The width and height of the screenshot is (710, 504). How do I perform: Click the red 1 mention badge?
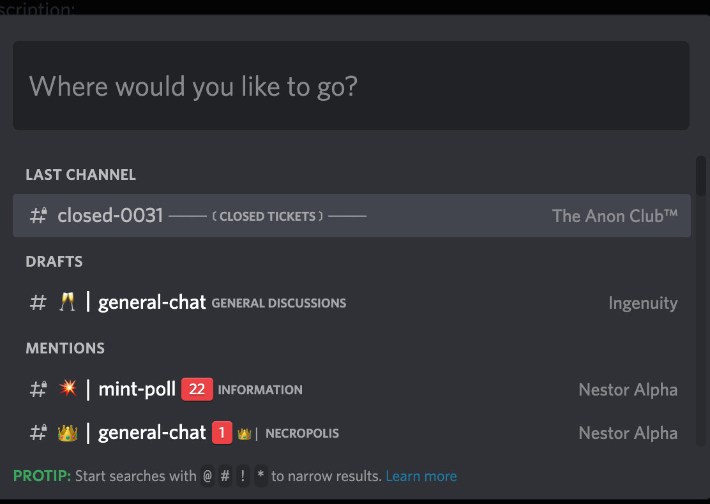222,433
